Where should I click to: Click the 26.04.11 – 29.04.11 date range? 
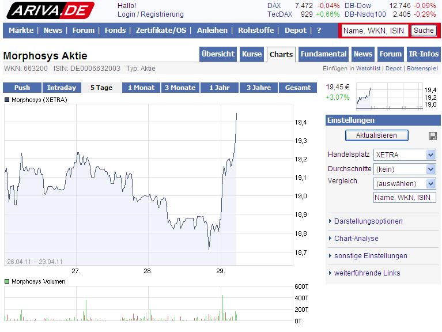pyautogui.click(x=35, y=262)
